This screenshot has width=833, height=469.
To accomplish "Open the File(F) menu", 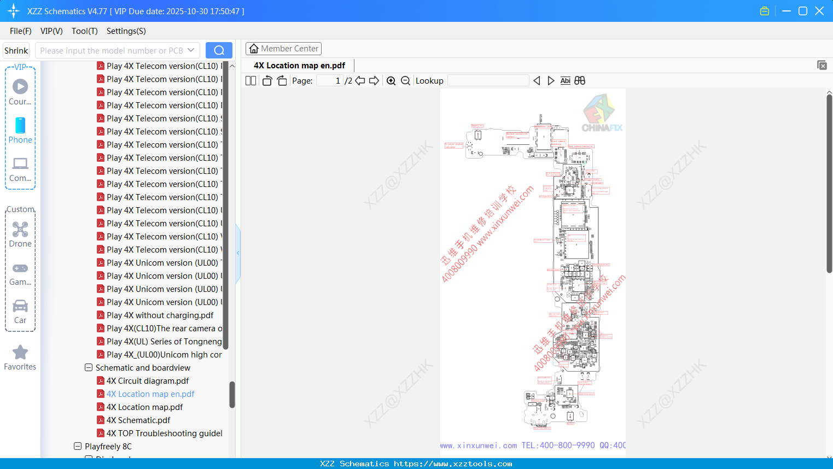I will coord(21,31).
